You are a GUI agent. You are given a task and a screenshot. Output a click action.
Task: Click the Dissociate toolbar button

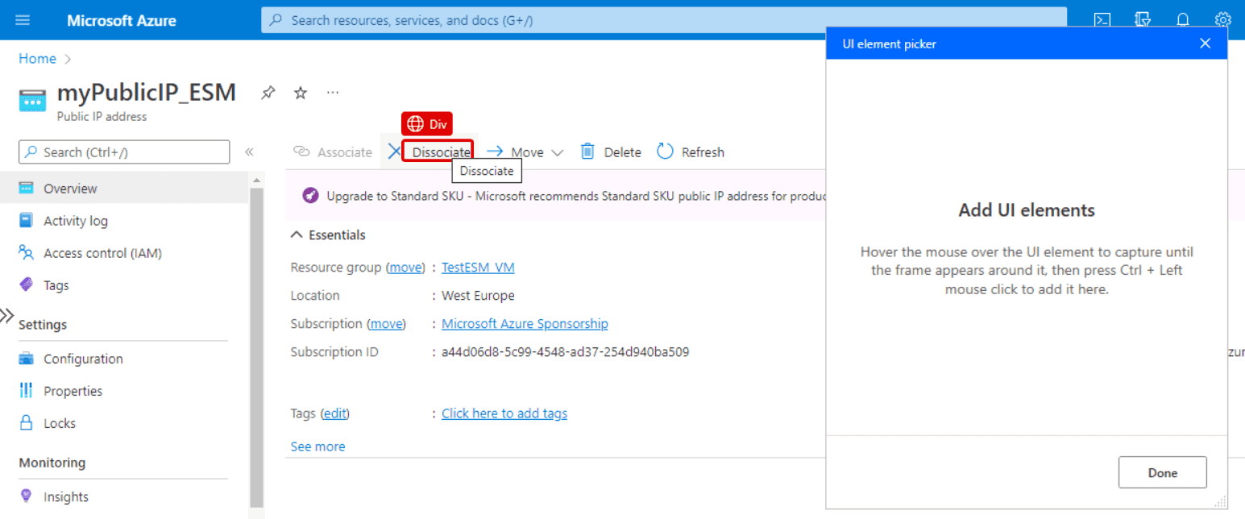point(430,152)
